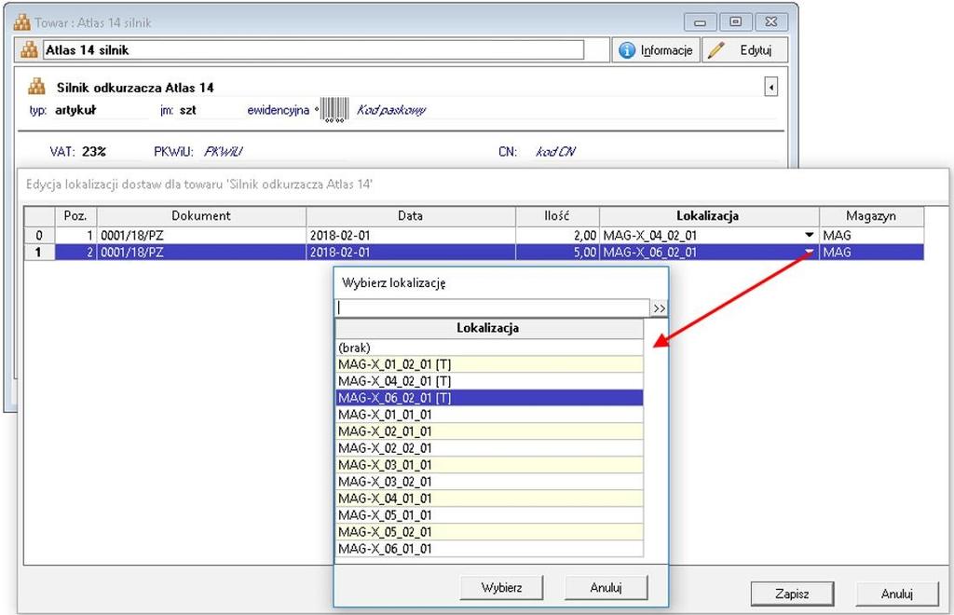
Task: Open the Lokalizacja dropdown for MAG-X_06_02_01 row
Action: 810,252
